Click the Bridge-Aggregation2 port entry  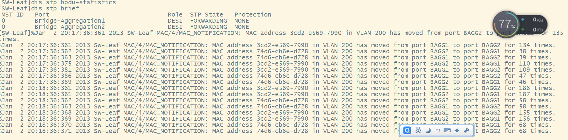tap(70, 27)
